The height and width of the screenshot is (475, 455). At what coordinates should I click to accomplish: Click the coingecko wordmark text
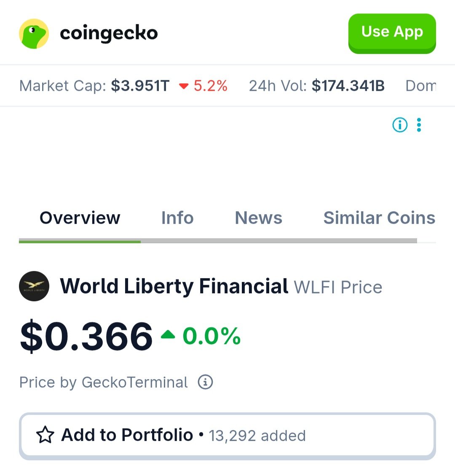click(x=109, y=33)
